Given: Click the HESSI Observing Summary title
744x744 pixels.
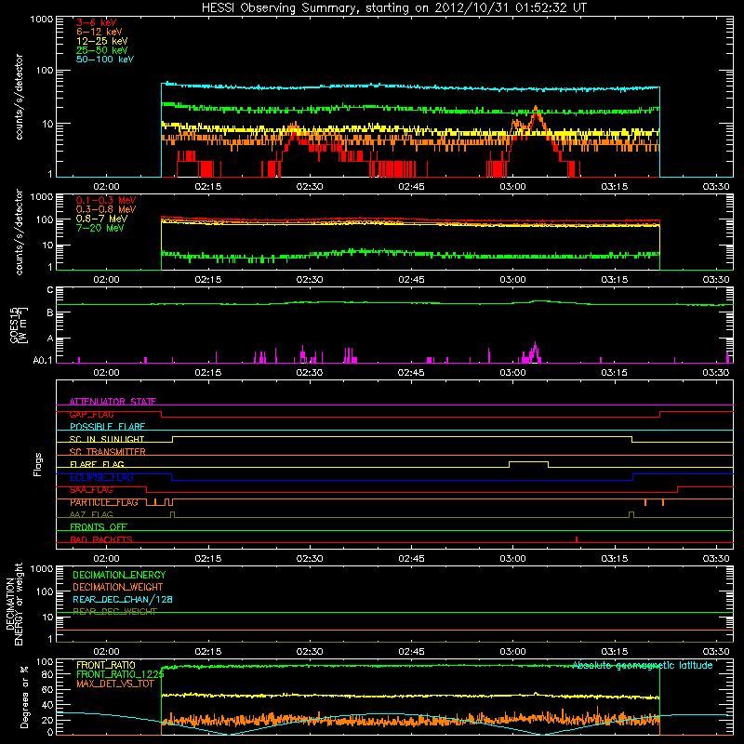Looking at the screenshot, I should (393, 8).
